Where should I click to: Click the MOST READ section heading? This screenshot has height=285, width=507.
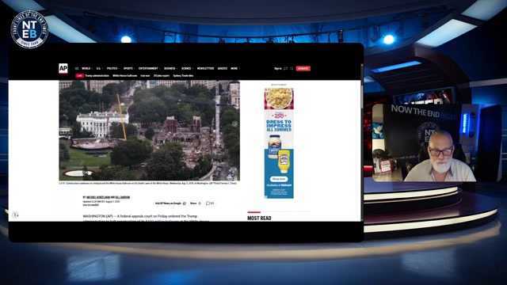point(259,218)
